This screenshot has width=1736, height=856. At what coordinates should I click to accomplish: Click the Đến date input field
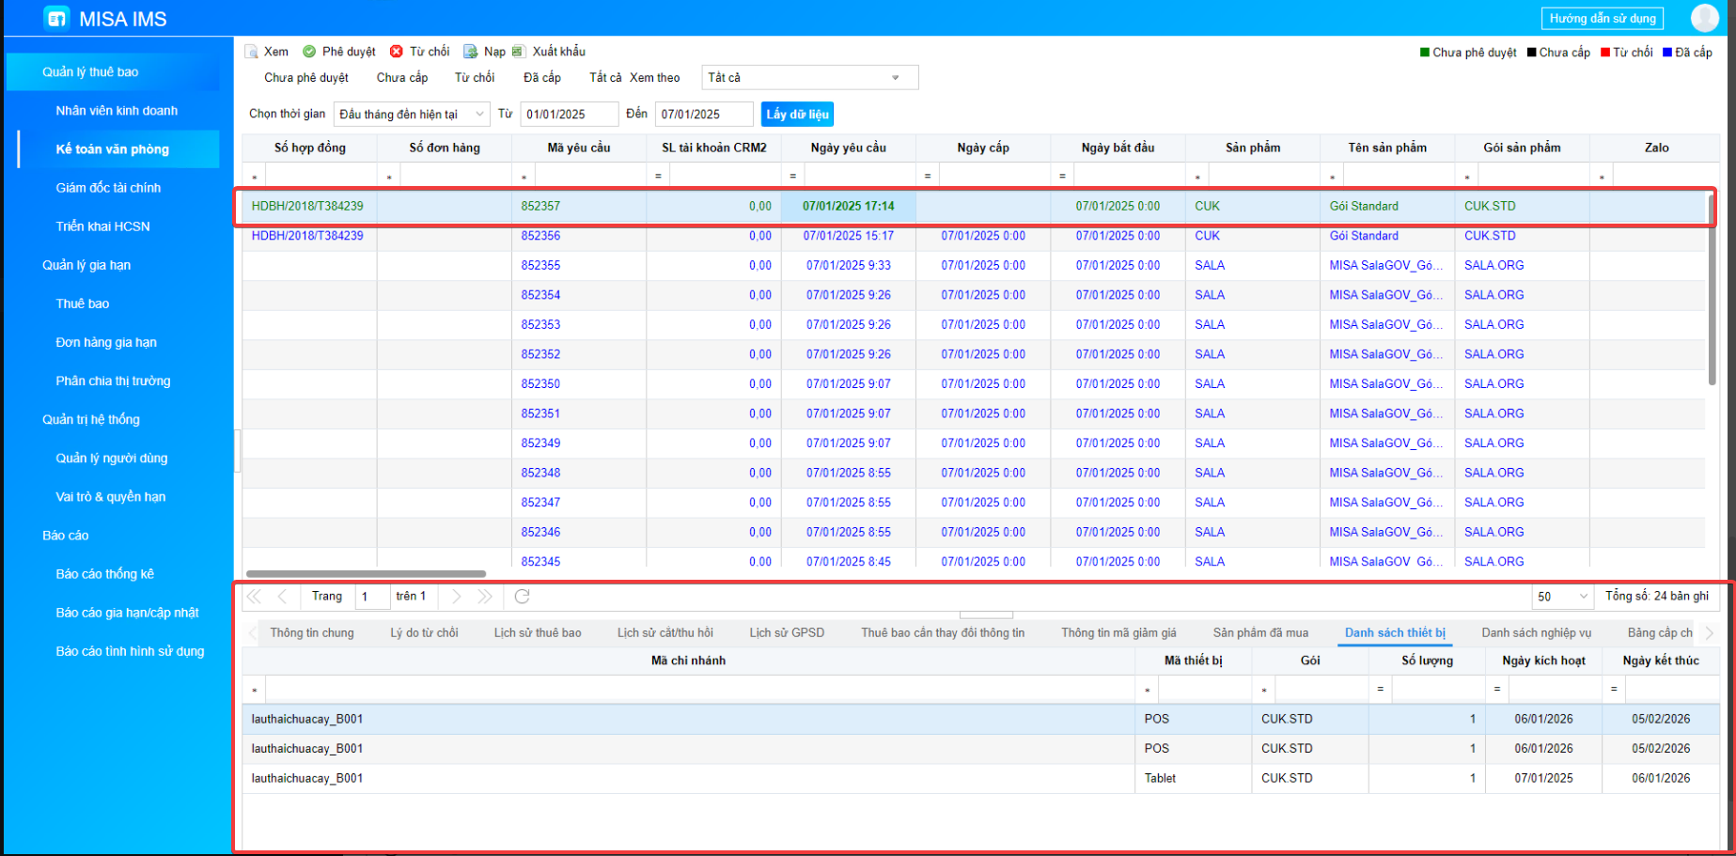point(704,115)
